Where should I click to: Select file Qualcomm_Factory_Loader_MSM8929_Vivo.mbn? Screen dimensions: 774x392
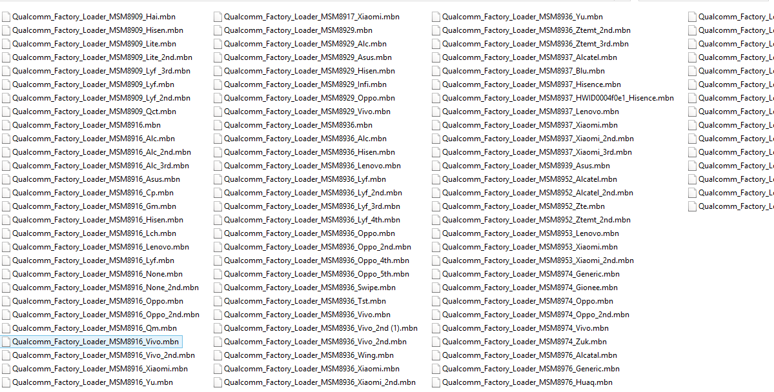pos(307,112)
